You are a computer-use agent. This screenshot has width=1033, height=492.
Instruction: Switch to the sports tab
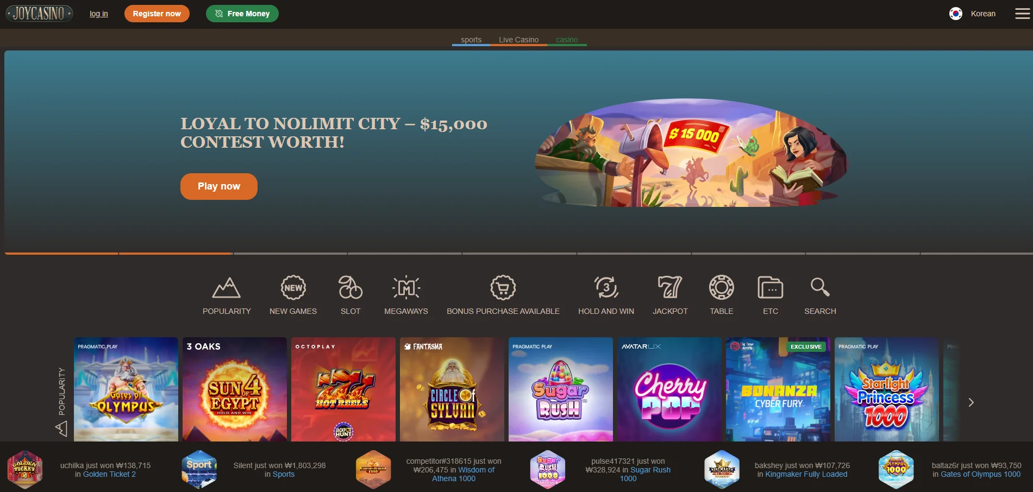(471, 40)
